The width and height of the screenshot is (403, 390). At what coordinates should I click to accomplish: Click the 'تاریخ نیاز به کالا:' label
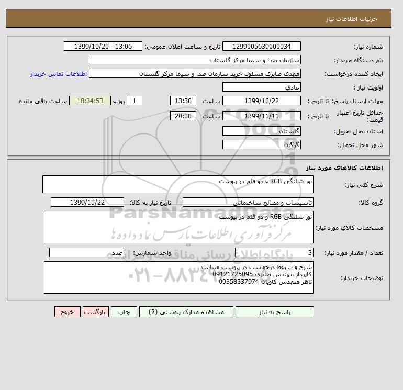coord(150,203)
